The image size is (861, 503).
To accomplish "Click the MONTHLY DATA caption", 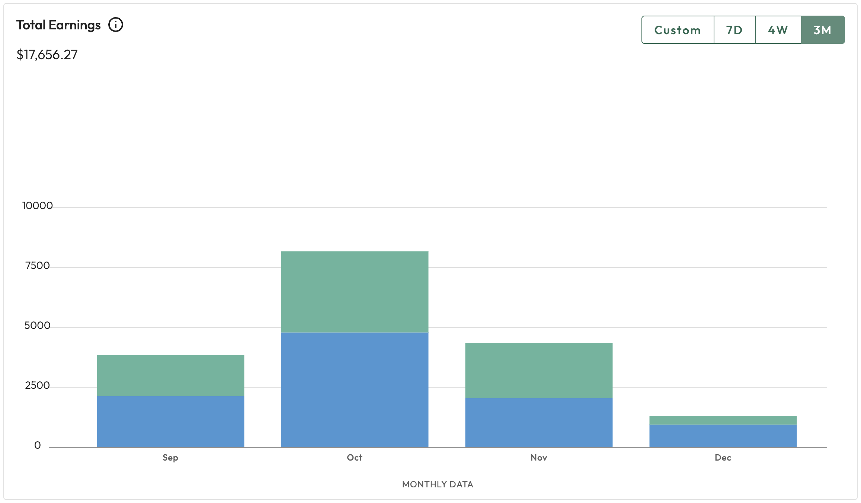I will [438, 484].
